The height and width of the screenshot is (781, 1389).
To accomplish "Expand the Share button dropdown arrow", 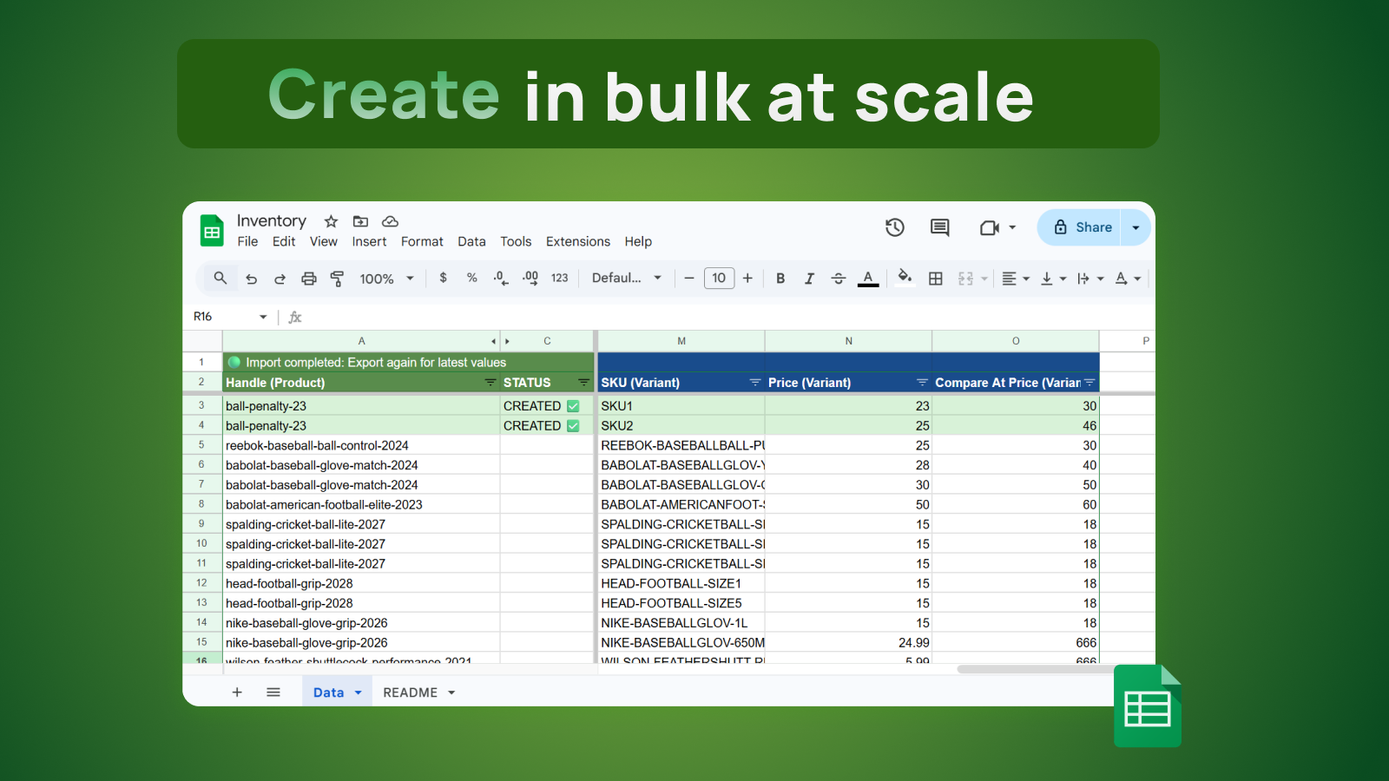I will click(1136, 227).
